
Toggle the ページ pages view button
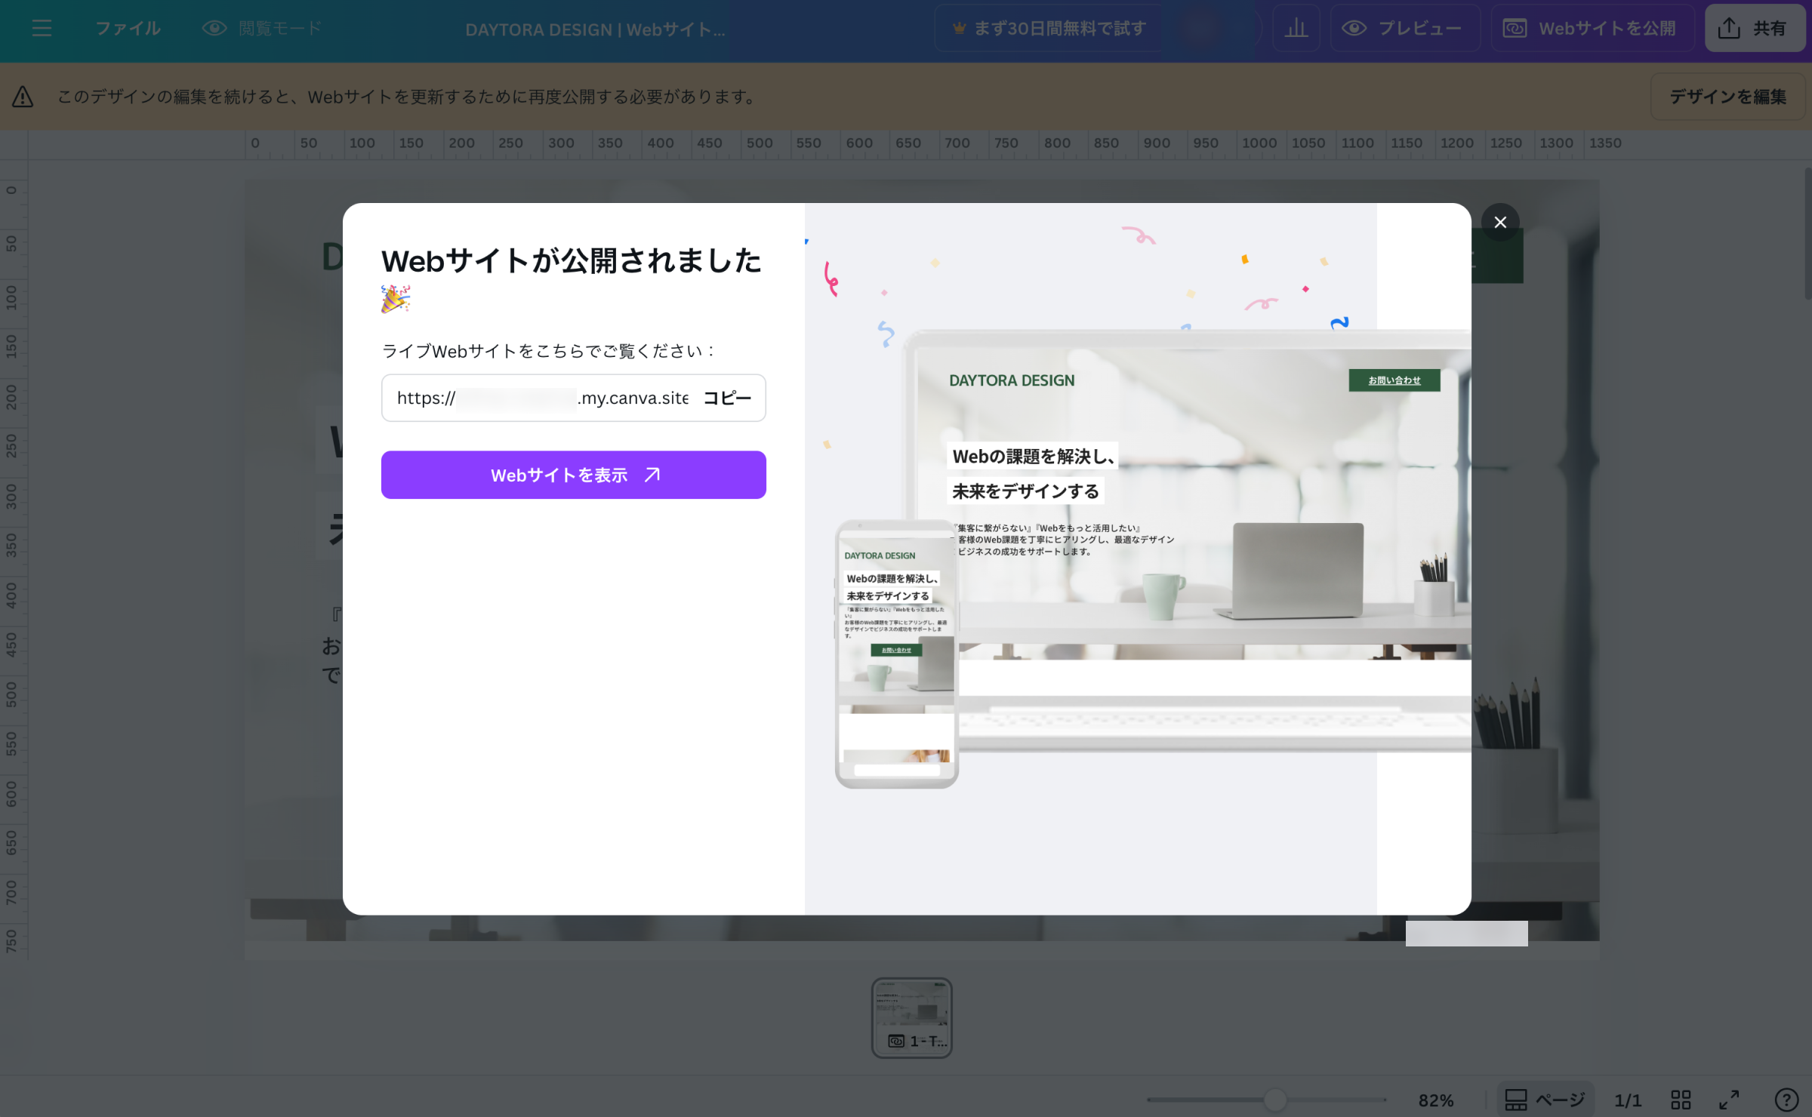(1545, 1100)
